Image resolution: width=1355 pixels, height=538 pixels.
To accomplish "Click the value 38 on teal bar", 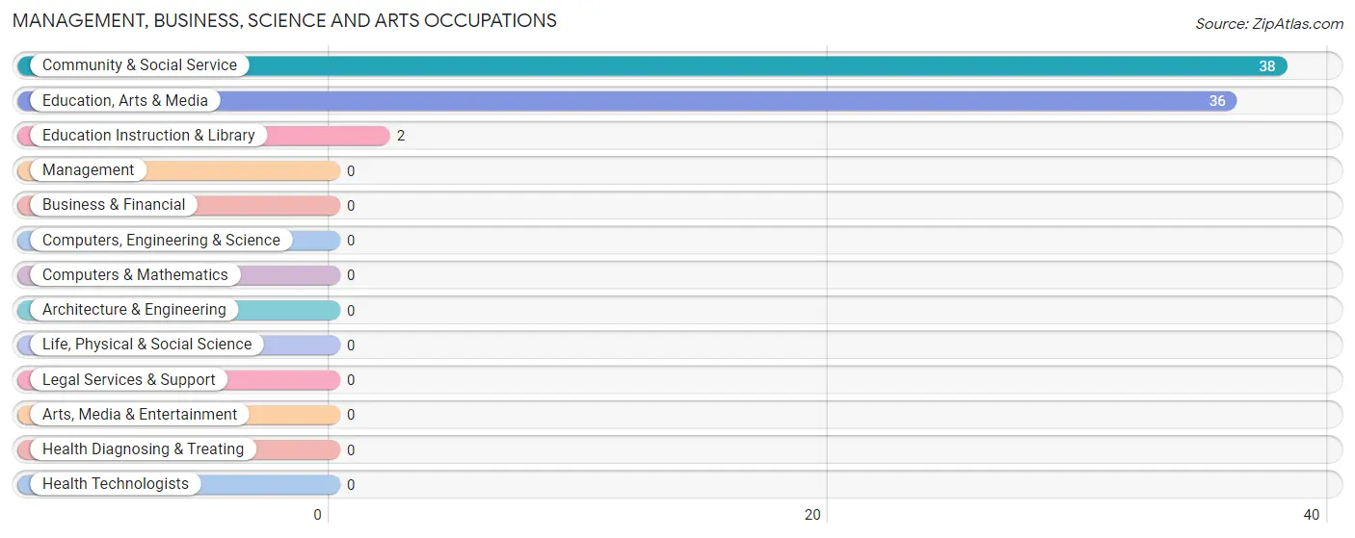I will pyautogui.click(x=1266, y=66).
